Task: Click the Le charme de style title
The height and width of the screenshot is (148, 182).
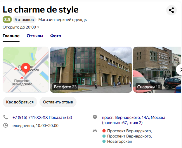Action: [x=41, y=10]
